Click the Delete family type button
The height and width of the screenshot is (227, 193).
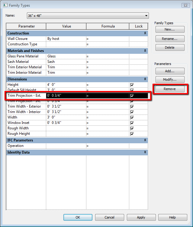point(170,47)
